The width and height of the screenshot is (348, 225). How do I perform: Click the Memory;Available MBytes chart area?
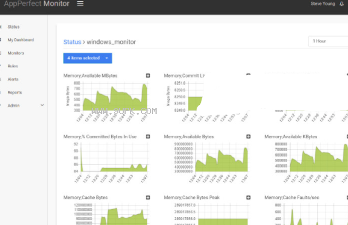(115, 96)
